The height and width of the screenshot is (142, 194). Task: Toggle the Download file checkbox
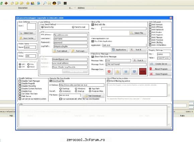[x=51, y=81]
